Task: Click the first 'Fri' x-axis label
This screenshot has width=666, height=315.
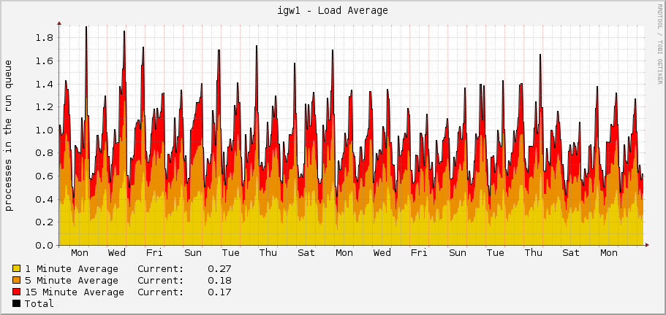Action: click(154, 253)
